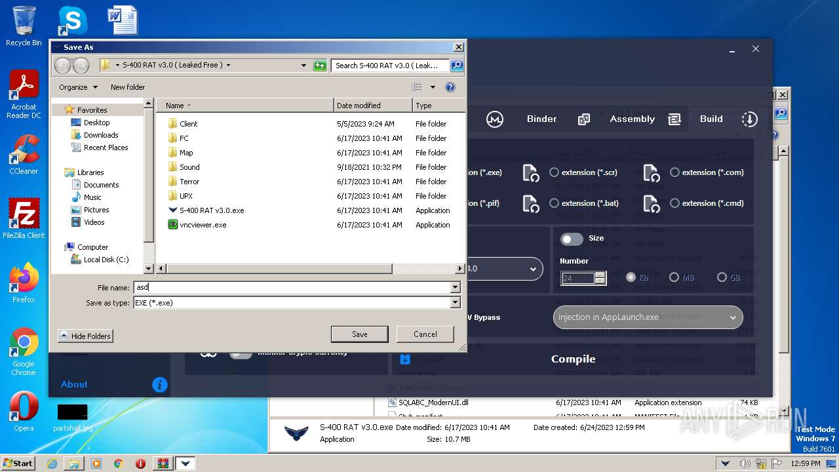Select extension (*.com) radio button
This screenshot has width=839, height=472.
click(674, 172)
